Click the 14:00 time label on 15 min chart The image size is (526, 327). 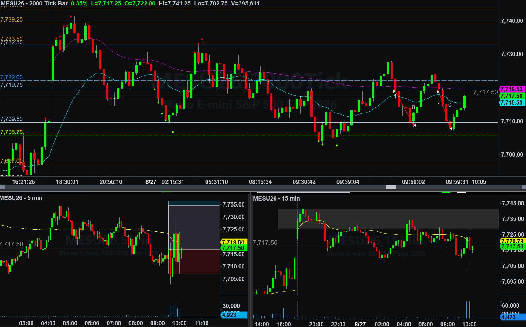(x=262, y=324)
